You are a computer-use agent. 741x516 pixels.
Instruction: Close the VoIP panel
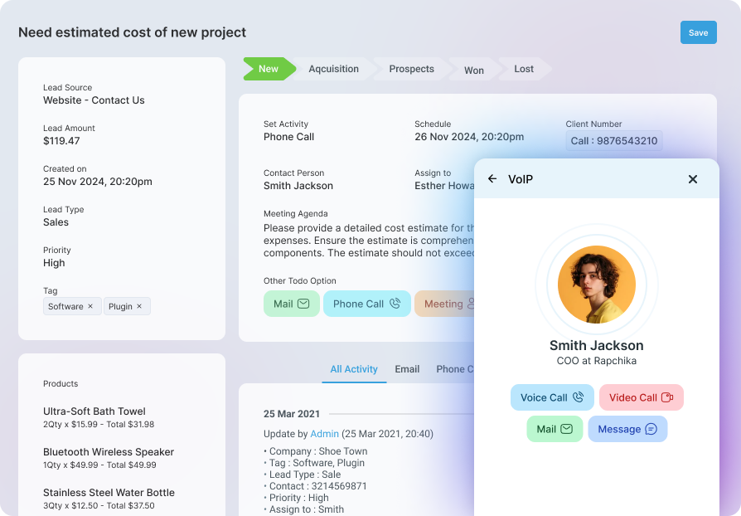[693, 179]
